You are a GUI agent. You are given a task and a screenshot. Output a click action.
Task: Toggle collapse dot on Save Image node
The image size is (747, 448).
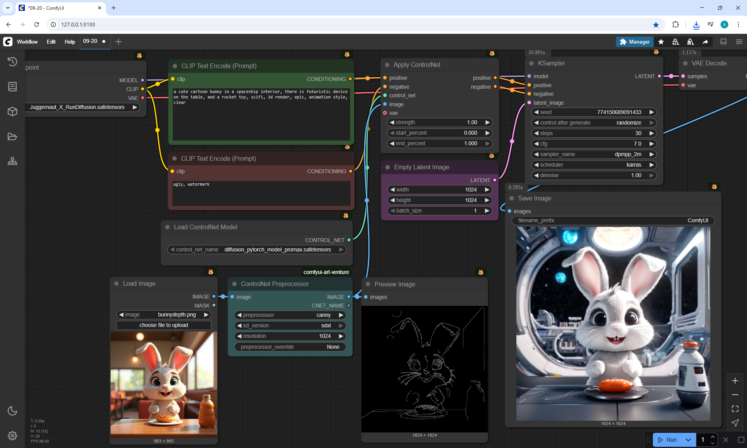pyautogui.click(x=512, y=199)
